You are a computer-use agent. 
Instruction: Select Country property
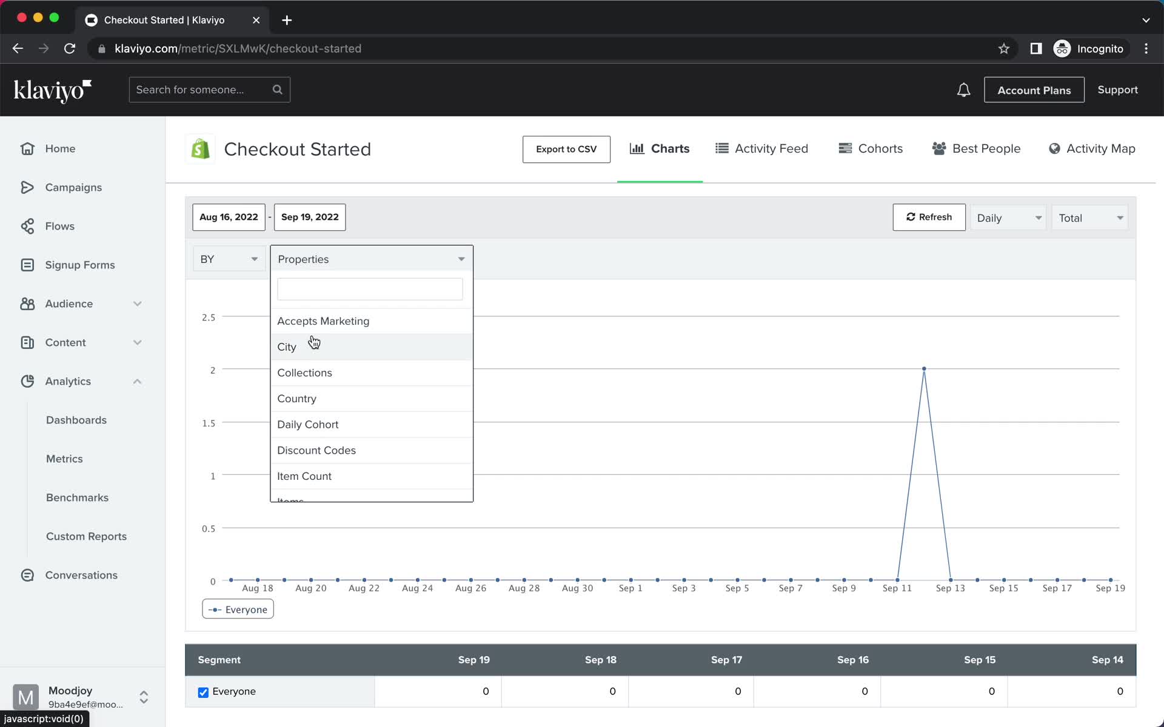pos(372,399)
